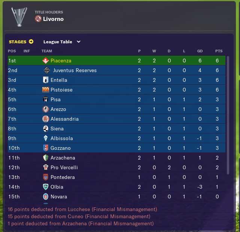Click the Pistoiese checkered crest
This screenshot has height=232, width=240.
click(46, 90)
